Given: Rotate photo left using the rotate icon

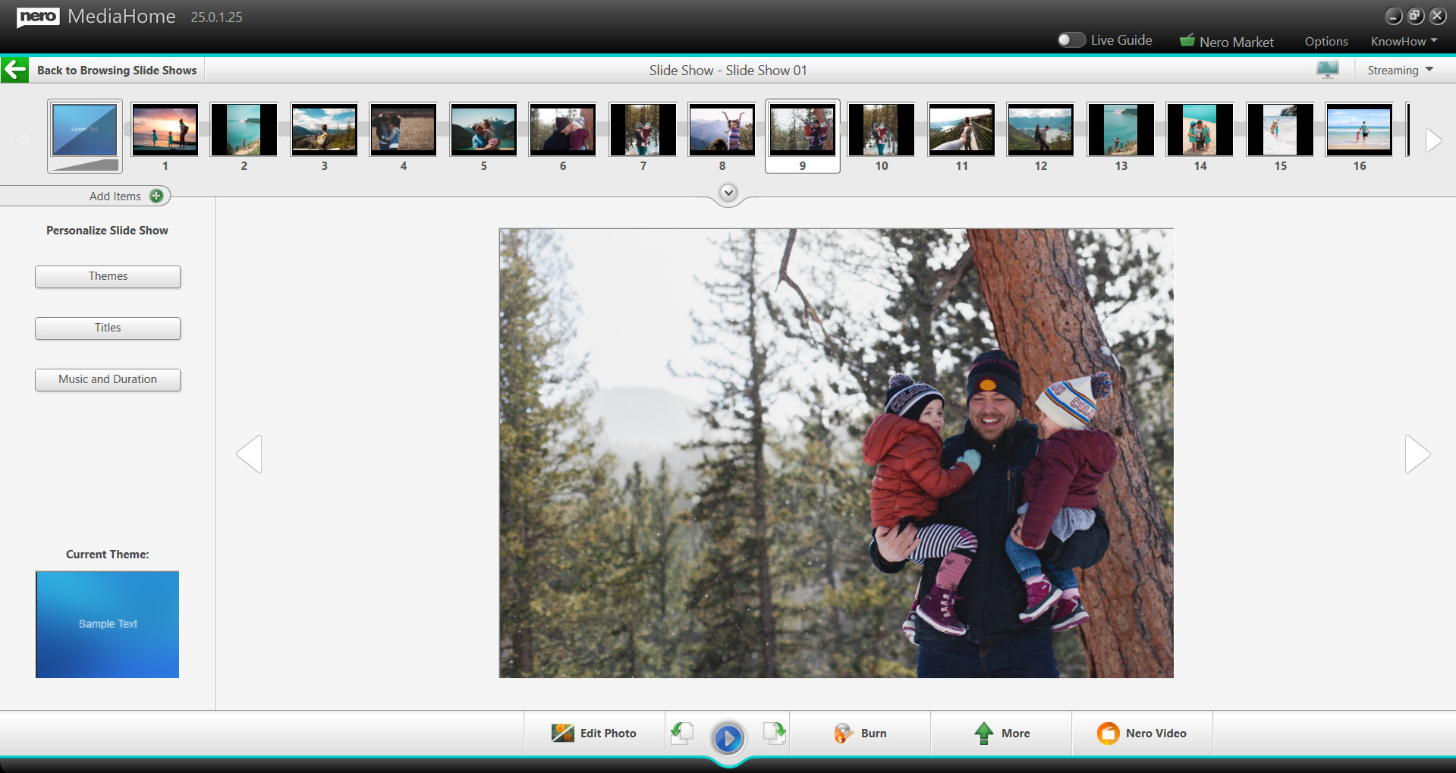Looking at the screenshot, I should (682, 733).
